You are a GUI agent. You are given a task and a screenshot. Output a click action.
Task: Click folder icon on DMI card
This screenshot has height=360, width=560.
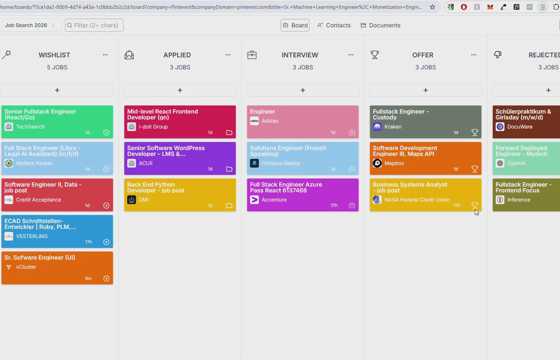click(229, 206)
